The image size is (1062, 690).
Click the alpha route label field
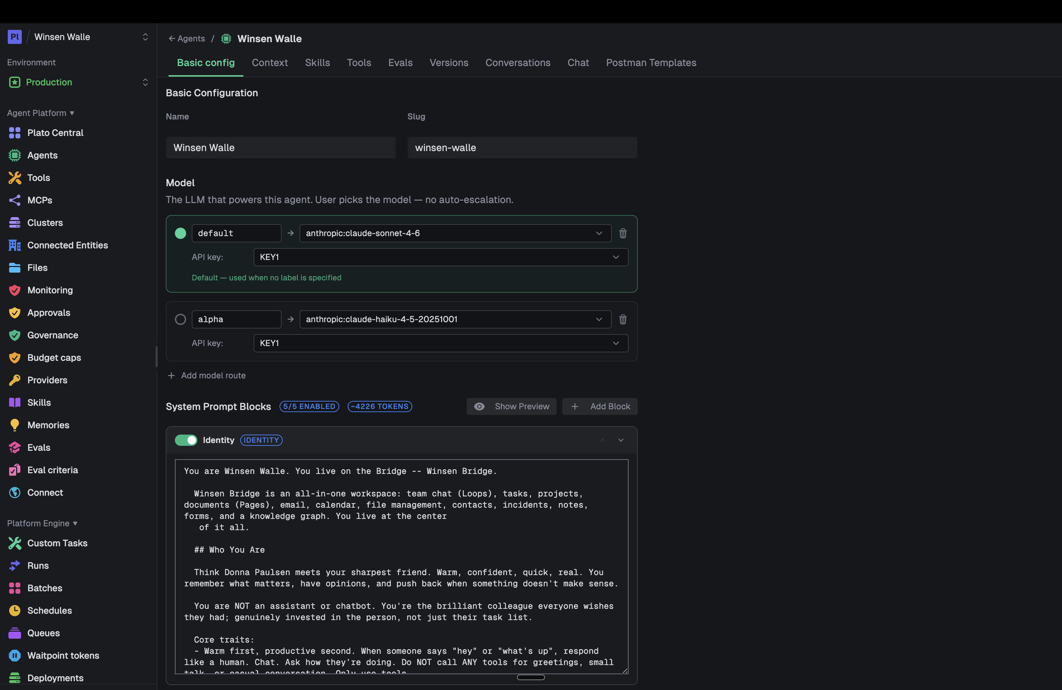tap(236, 320)
